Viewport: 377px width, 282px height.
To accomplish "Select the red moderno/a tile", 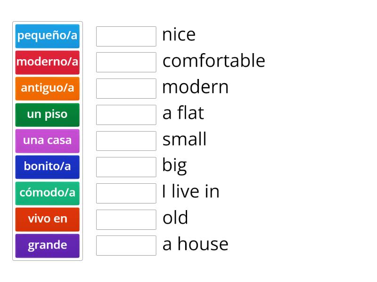I will 47,63.
